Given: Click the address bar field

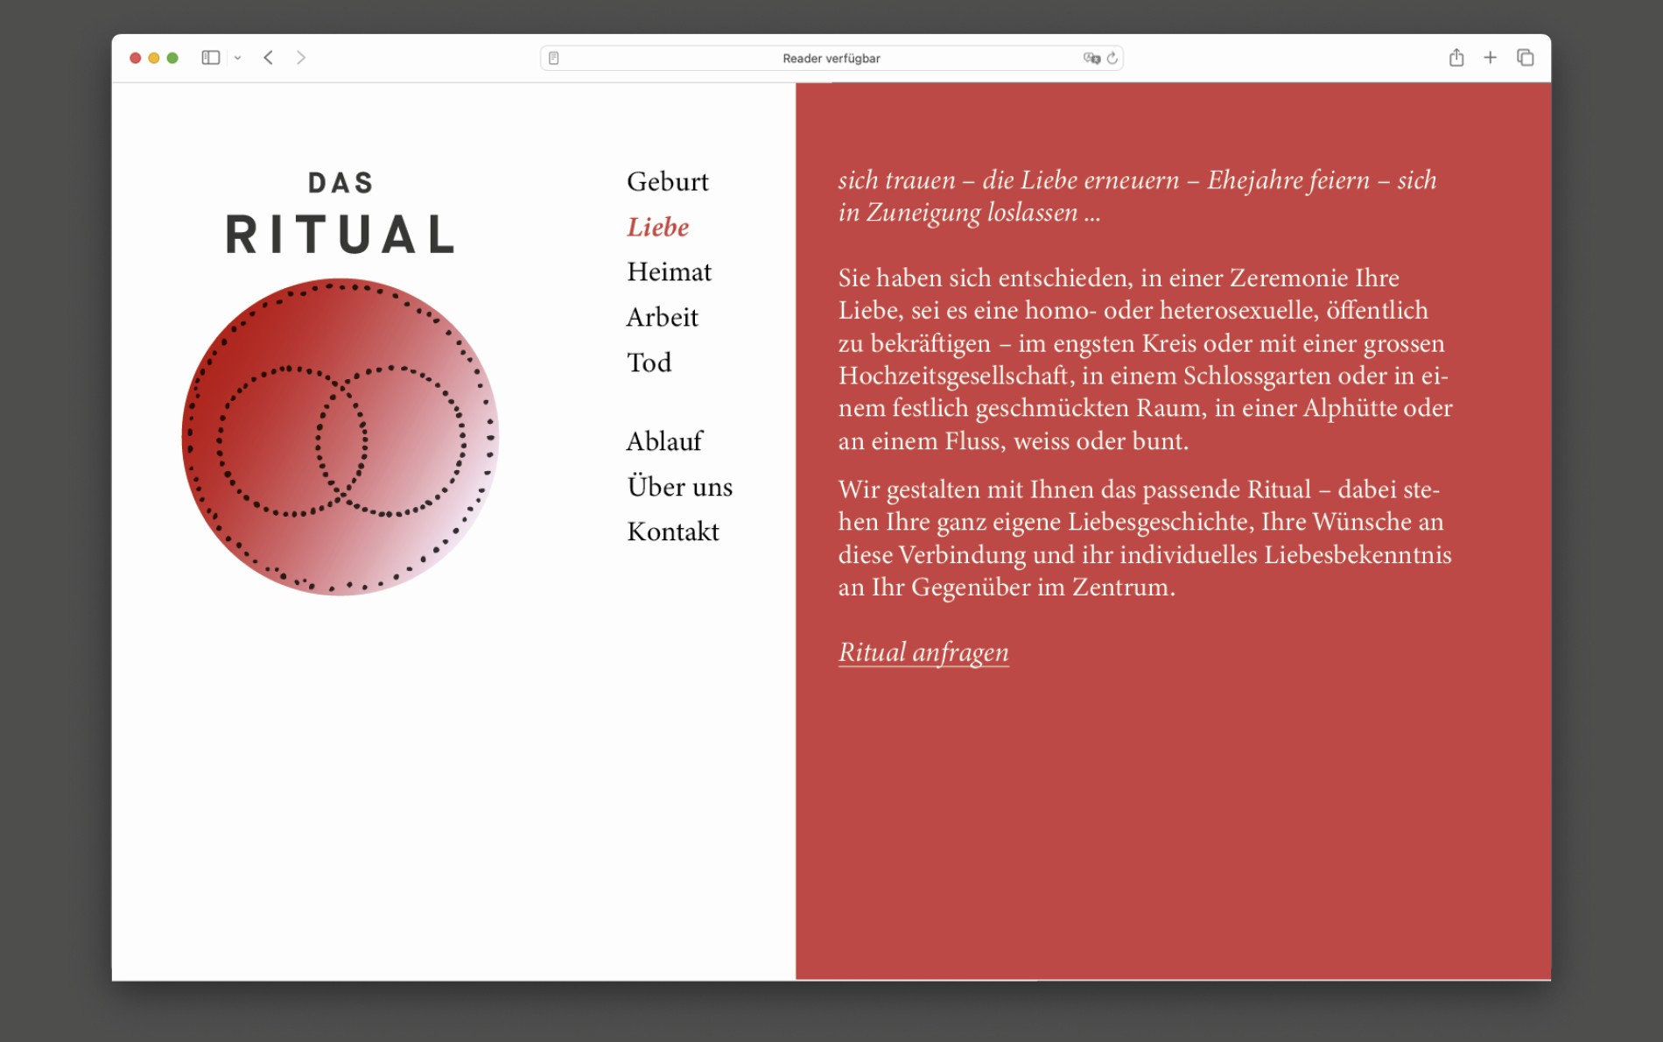Looking at the screenshot, I should coord(831,59).
